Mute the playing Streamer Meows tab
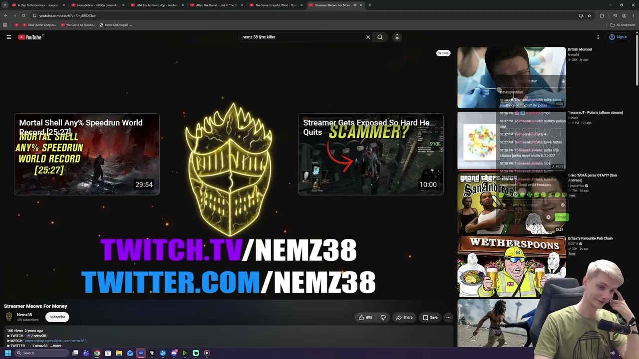The width and height of the screenshot is (639, 359). click(355, 5)
